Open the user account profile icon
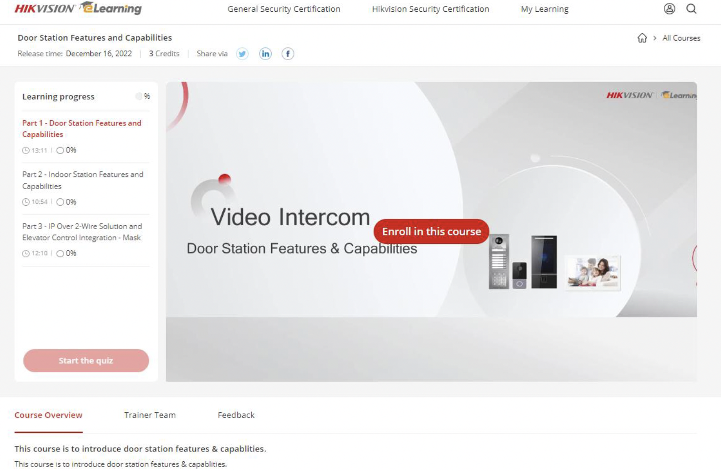 pos(669,9)
